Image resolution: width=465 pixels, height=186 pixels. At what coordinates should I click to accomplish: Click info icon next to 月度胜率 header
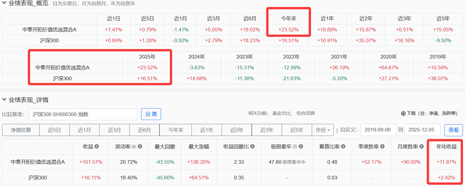pos(422,147)
